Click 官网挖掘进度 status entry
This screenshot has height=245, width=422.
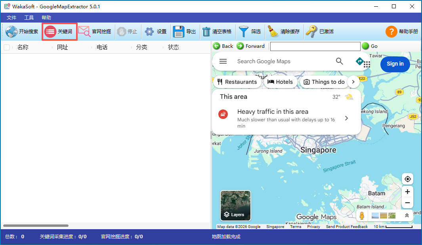tap(122, 237)
